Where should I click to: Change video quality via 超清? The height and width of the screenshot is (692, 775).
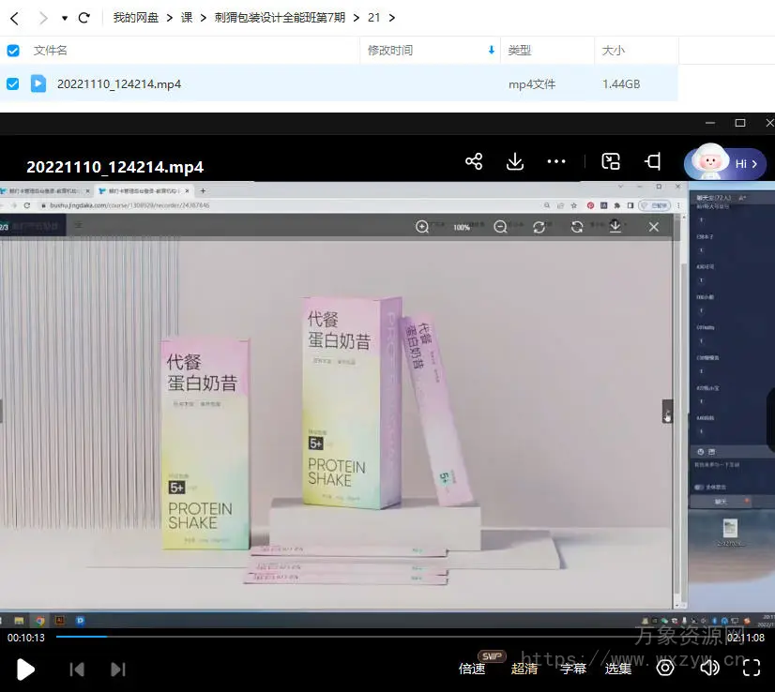coord(524,669)
